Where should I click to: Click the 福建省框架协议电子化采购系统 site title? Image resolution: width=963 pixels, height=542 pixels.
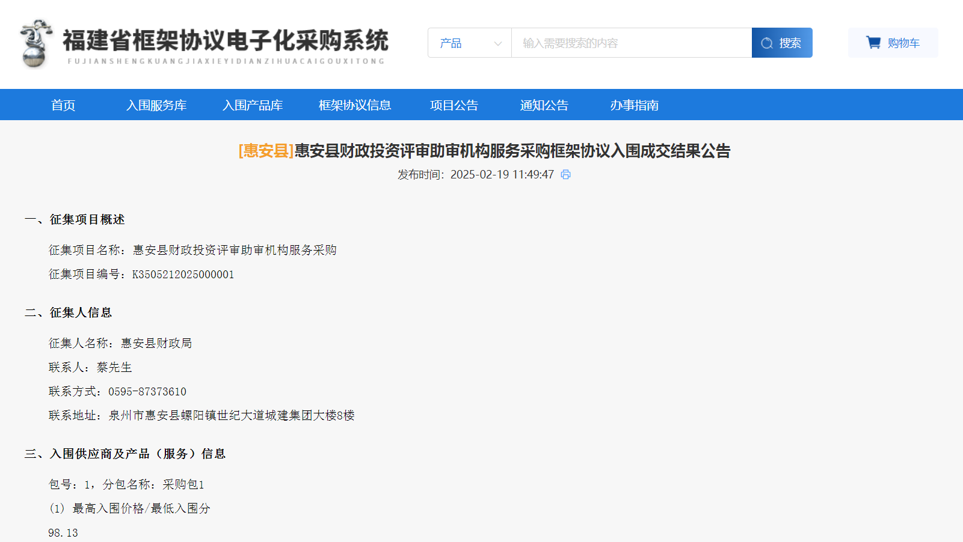[x=226, y=41]
